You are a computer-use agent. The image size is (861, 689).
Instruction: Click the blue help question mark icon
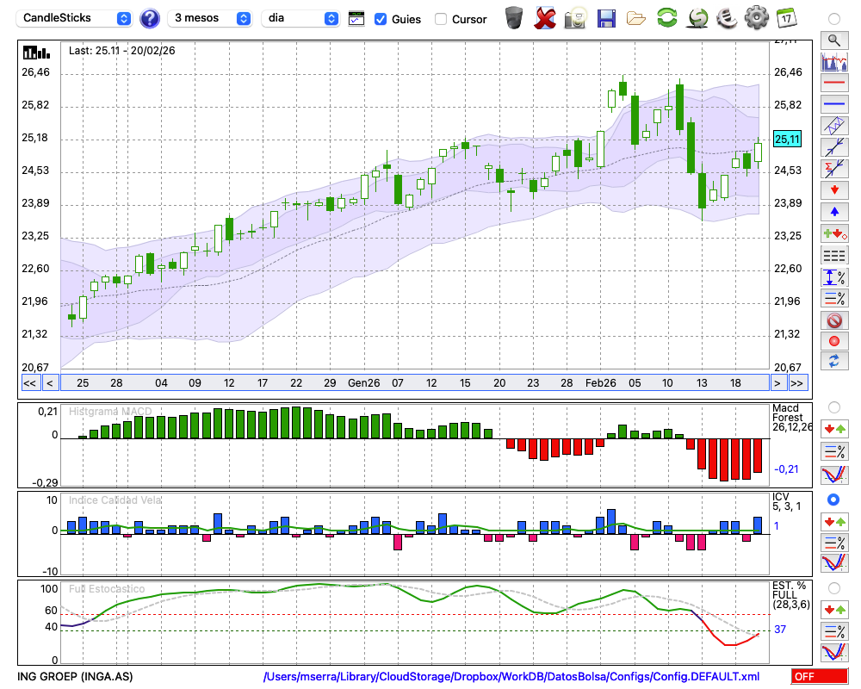point(149,19)
